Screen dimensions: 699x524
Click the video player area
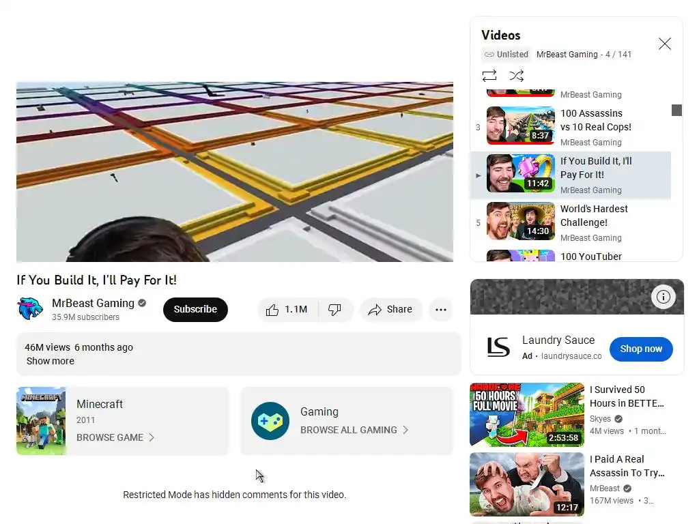[235, 171]
